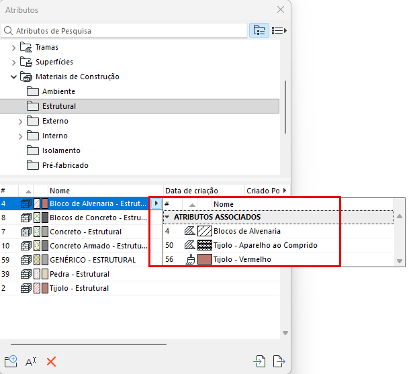
Task: Collapse the ATRIBUTOS ASSOCIADOS group
Action: click(167, 217)
